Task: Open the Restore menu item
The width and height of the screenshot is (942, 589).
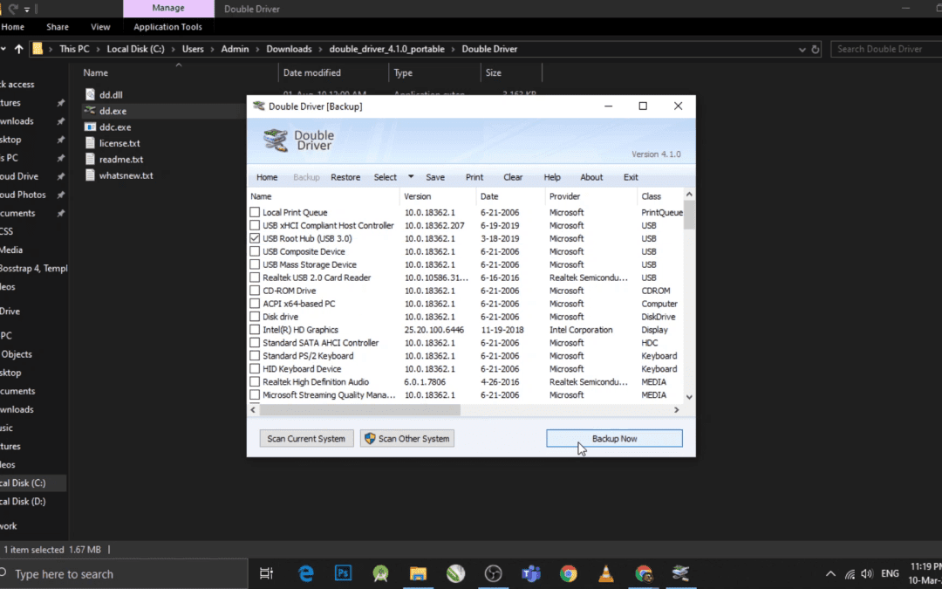Action: coord(345,177)
